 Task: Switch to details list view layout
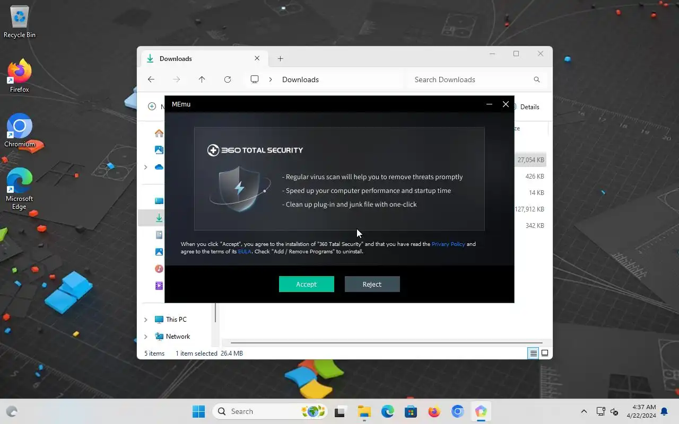coord(533,354)
